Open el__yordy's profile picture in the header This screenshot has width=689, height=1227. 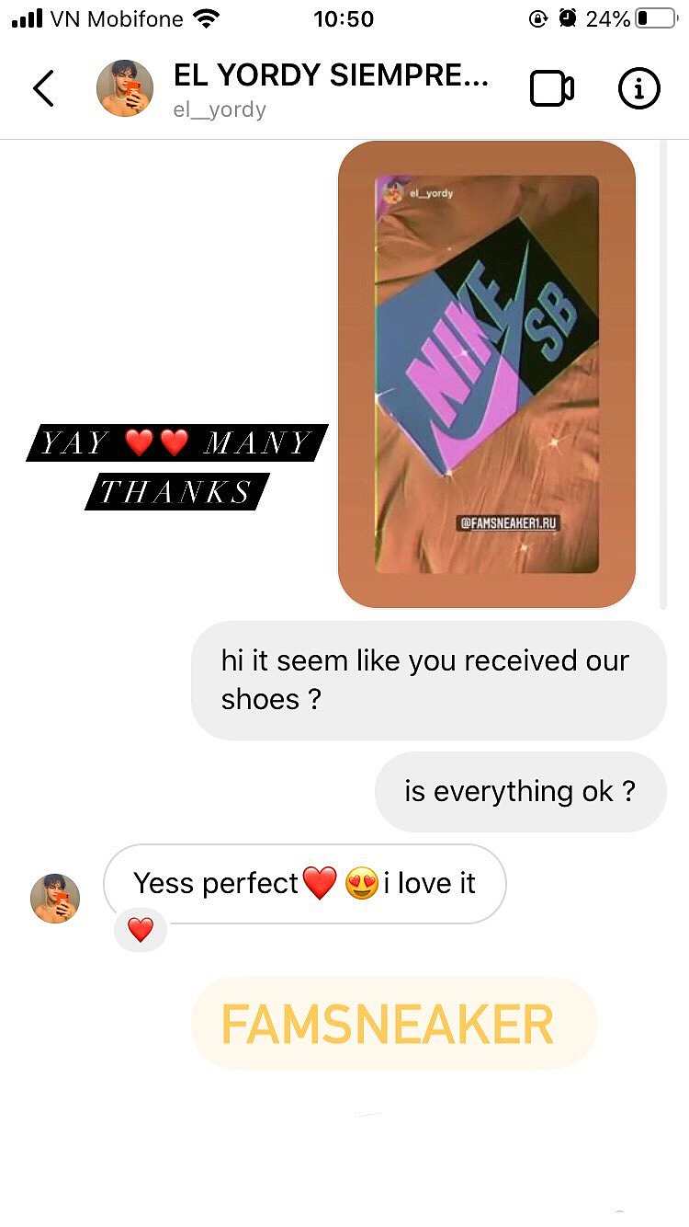pos(125,88)
